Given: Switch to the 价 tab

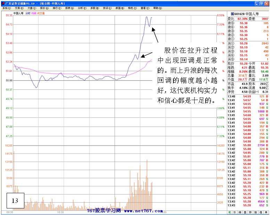Looking at the screenshot, I should (235, 212).
